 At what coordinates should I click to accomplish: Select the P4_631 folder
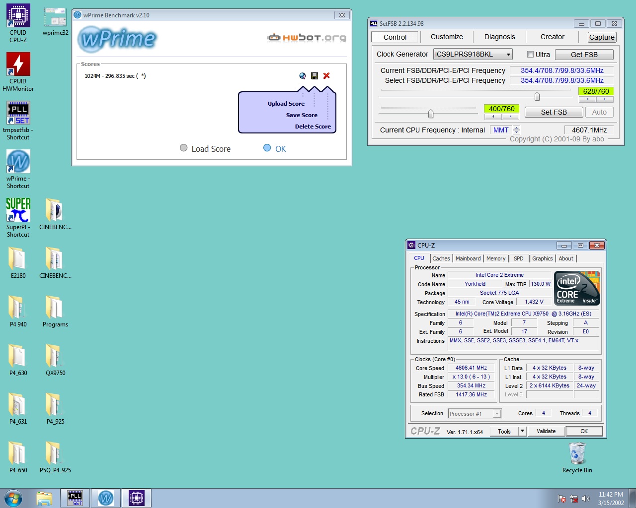click(18, 409)
